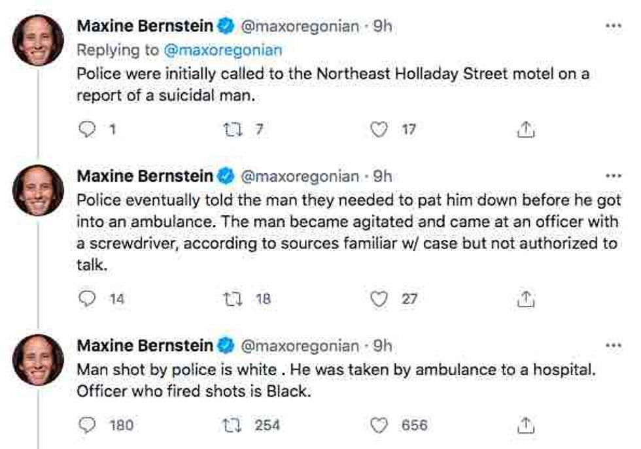
Task: Like the tweet with 17 likes
Action: (379, 130)
